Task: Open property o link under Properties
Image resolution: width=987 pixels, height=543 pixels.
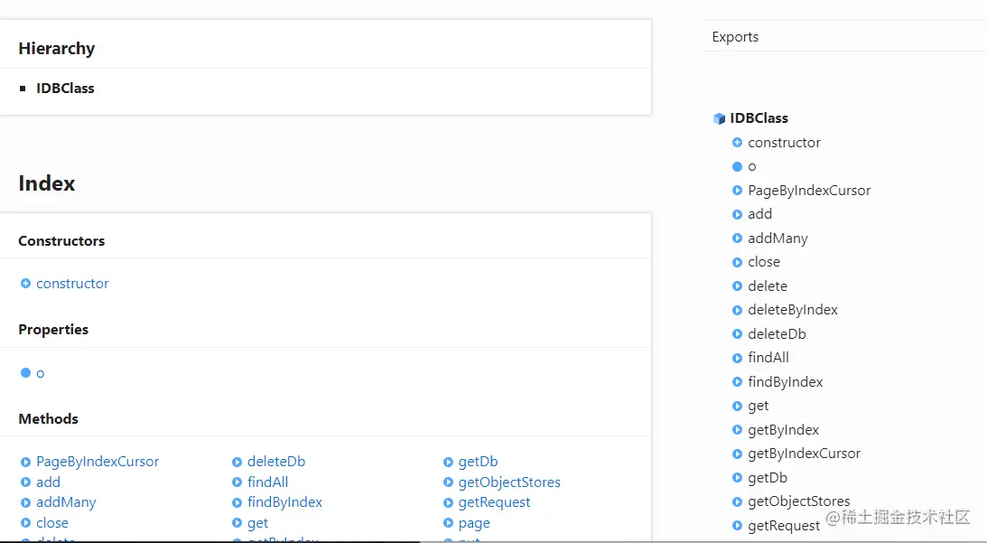Action: (41, 373)
